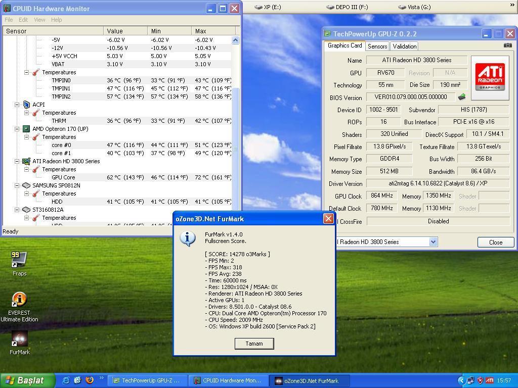The image size is (518, 388).
Task: Open the Başlat start menu
Action: tap(27, 380)
